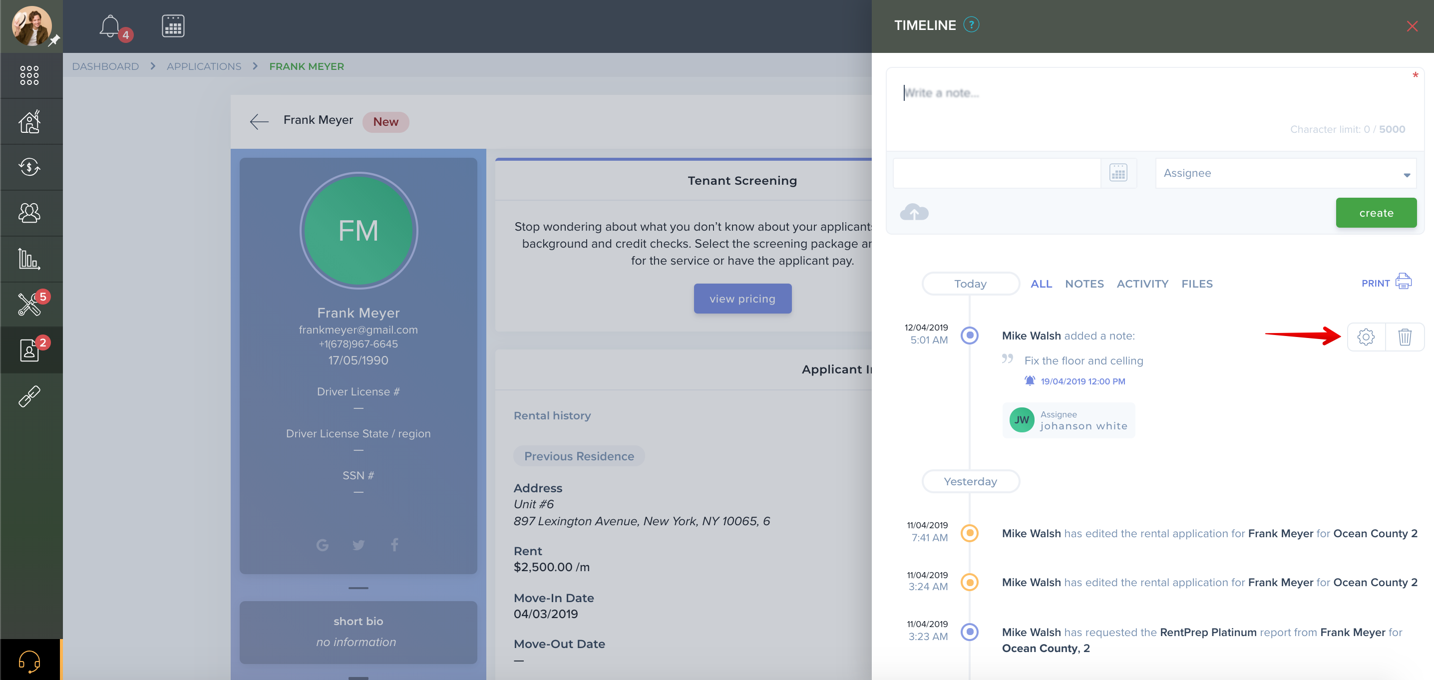This screenshot has width=1434, height=680.
Task: Click the Previous Residence tag
Action: [x=579, y=456]
